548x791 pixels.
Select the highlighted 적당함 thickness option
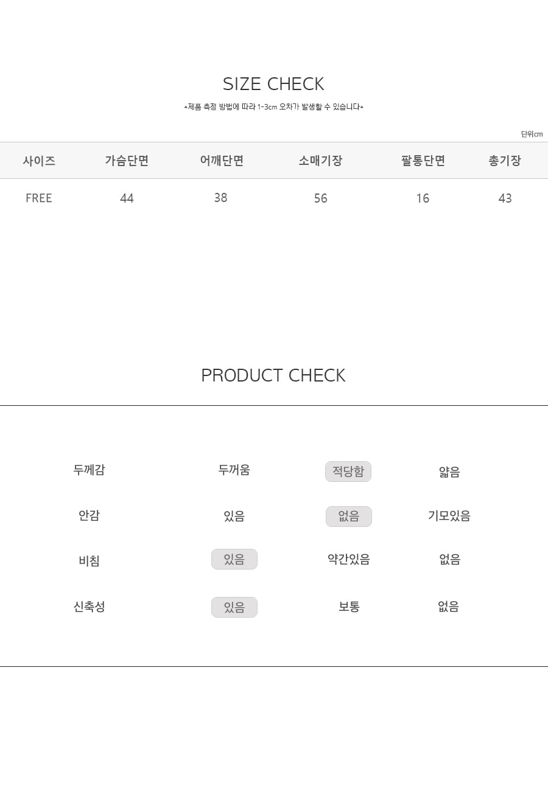click(348, 472)
